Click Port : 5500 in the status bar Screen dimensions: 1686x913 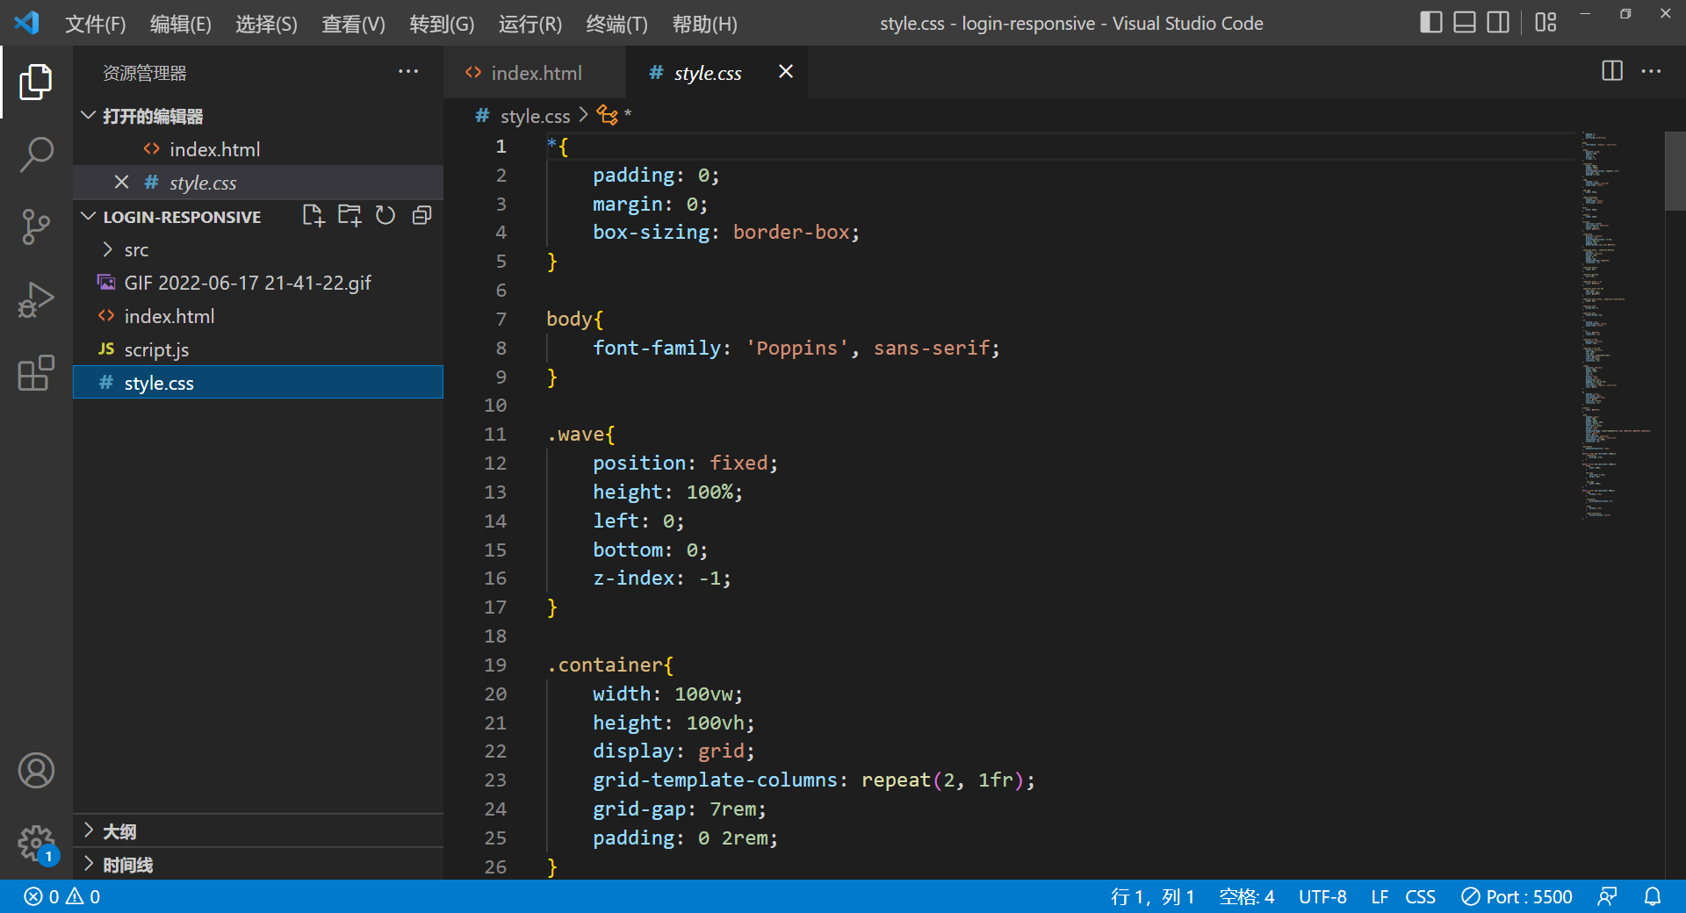tap(1517, 896)
